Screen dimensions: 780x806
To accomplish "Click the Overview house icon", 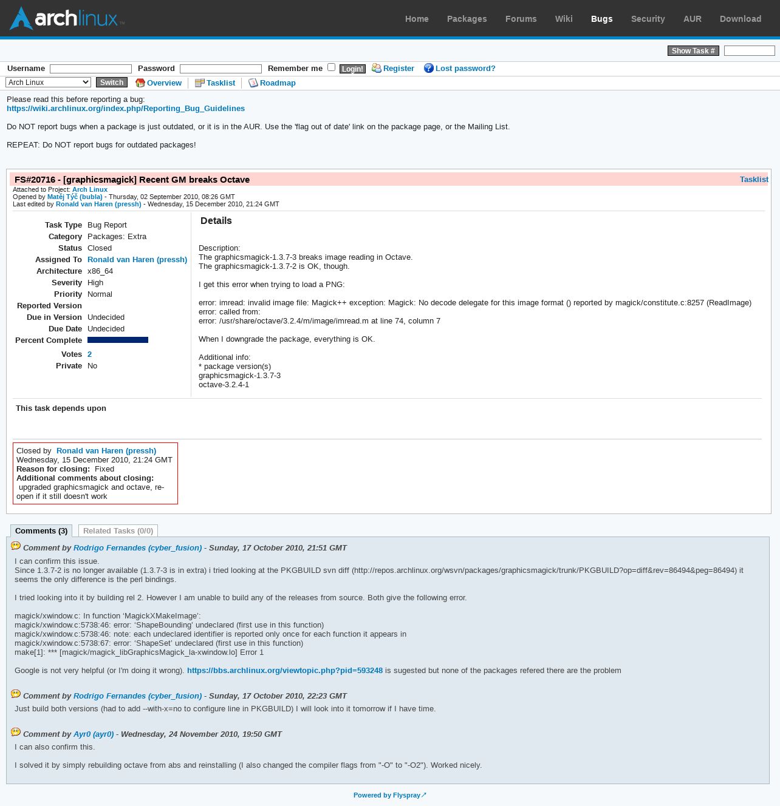I will 140,83.
